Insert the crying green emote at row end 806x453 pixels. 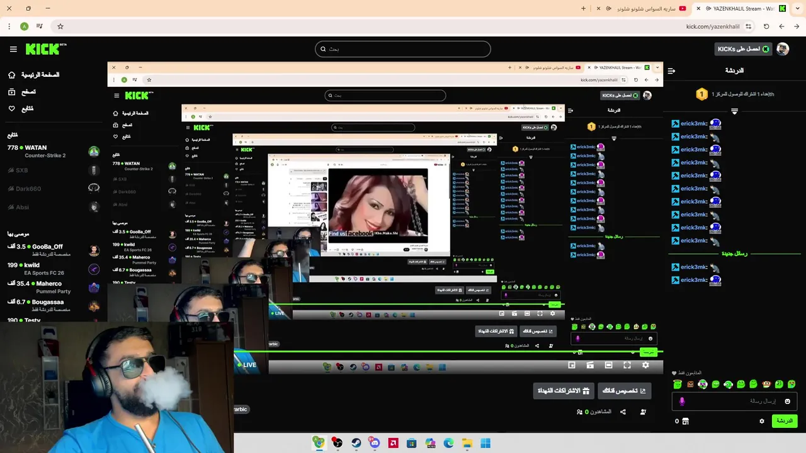coord(792,384)
